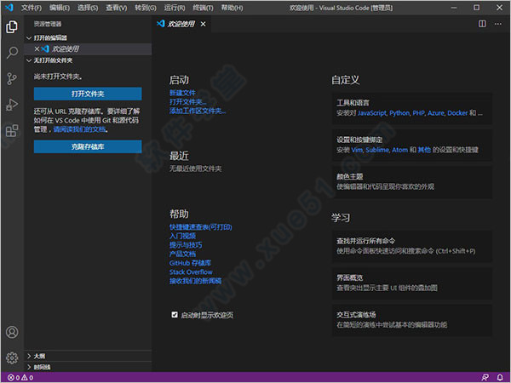Image resolution: width=511 pixels, height=383 pixels.
Task: Install Python support link
Action: (399, 113)
